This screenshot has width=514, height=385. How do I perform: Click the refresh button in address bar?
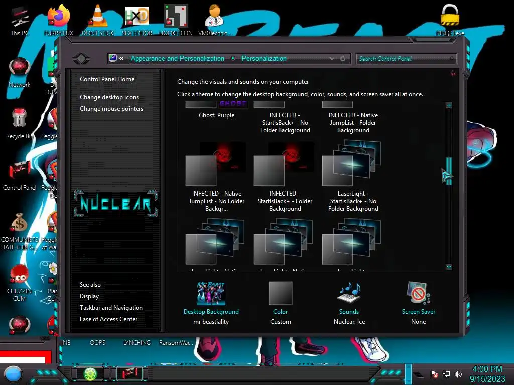(x=343, y=59)
